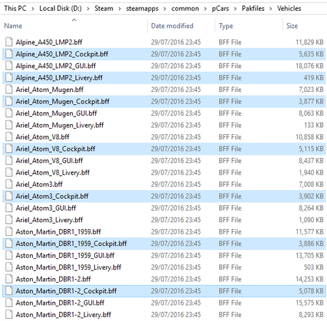Select the Aston_Martin_DBR1-2_Livery.bff file
The height and width of the screenshot is (321, 327).
coord(163,315)
